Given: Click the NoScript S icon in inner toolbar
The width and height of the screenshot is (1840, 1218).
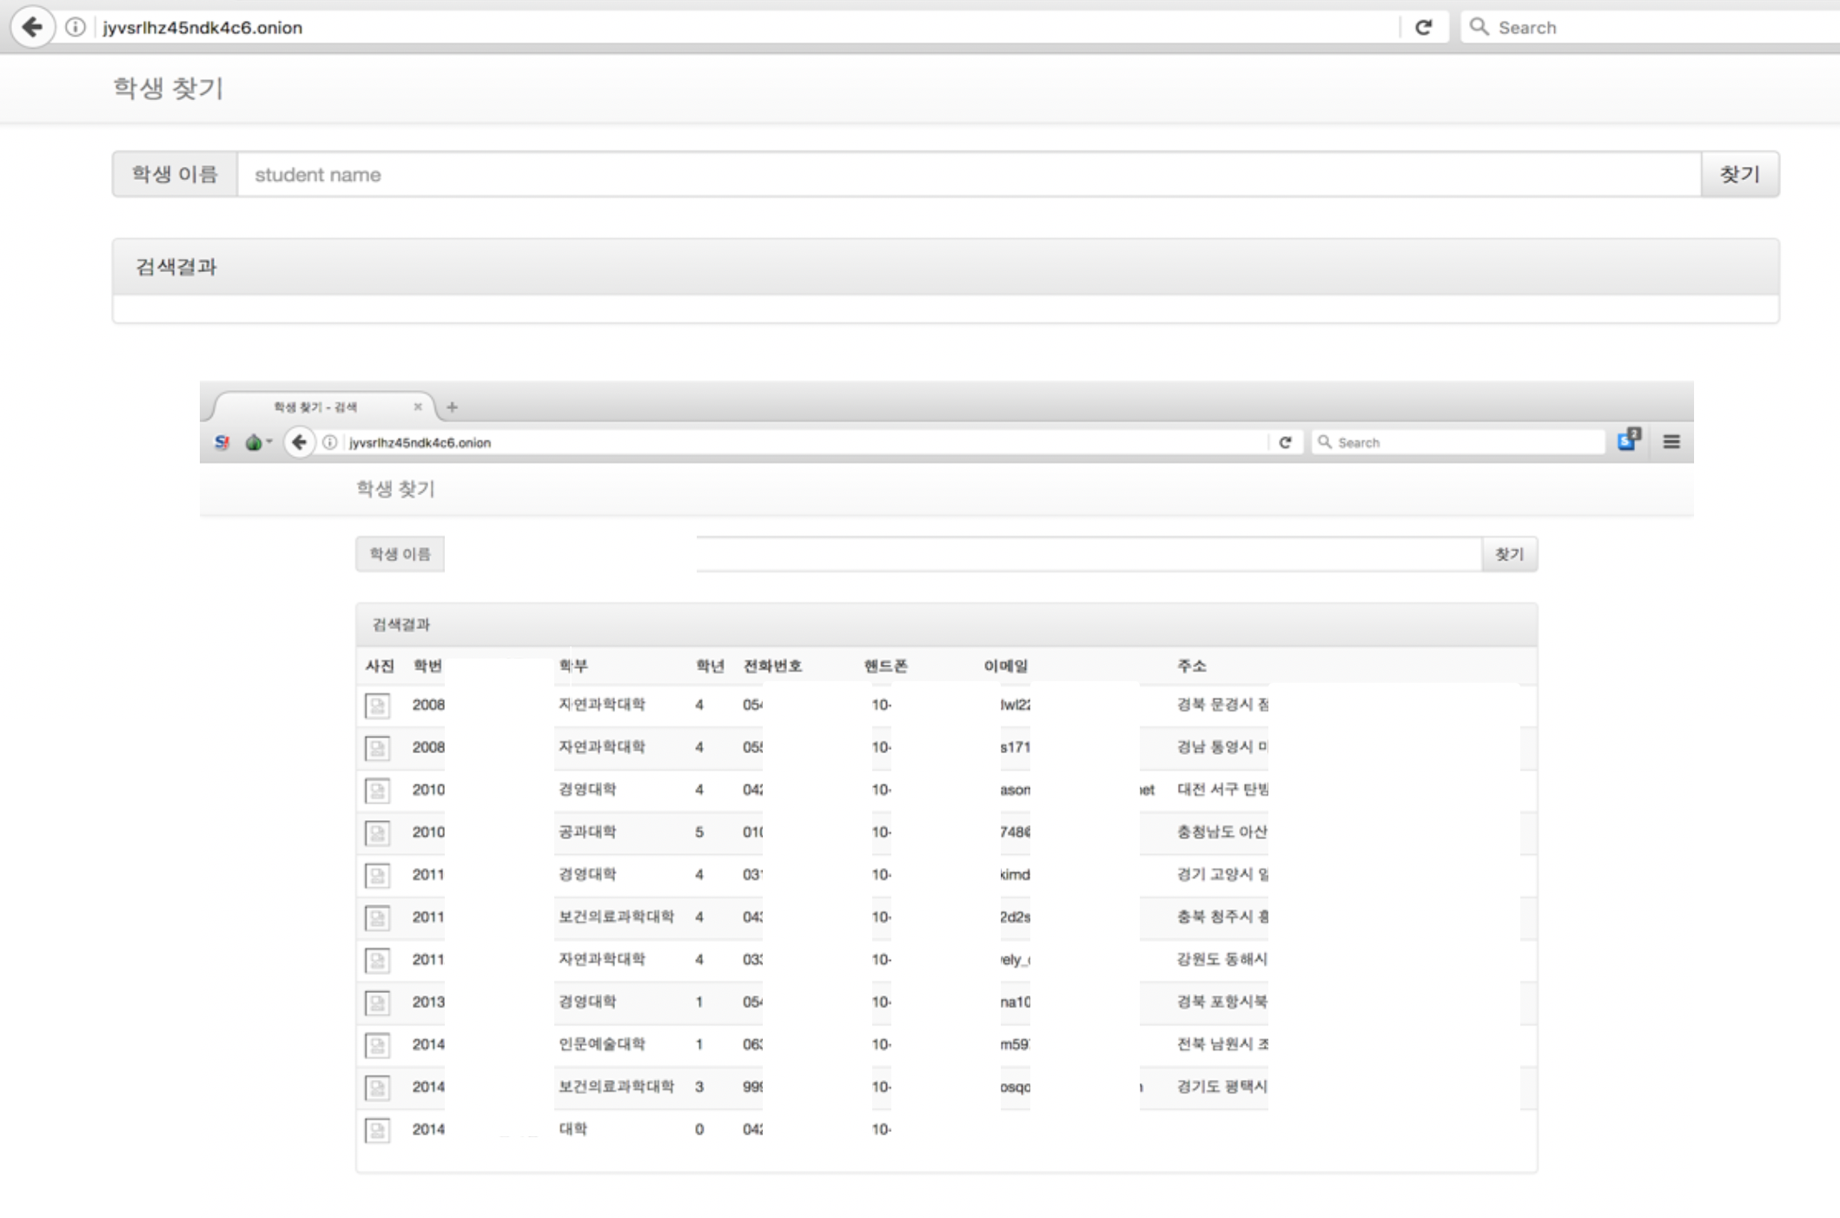Looking at the screenshot, I should 222,442.
